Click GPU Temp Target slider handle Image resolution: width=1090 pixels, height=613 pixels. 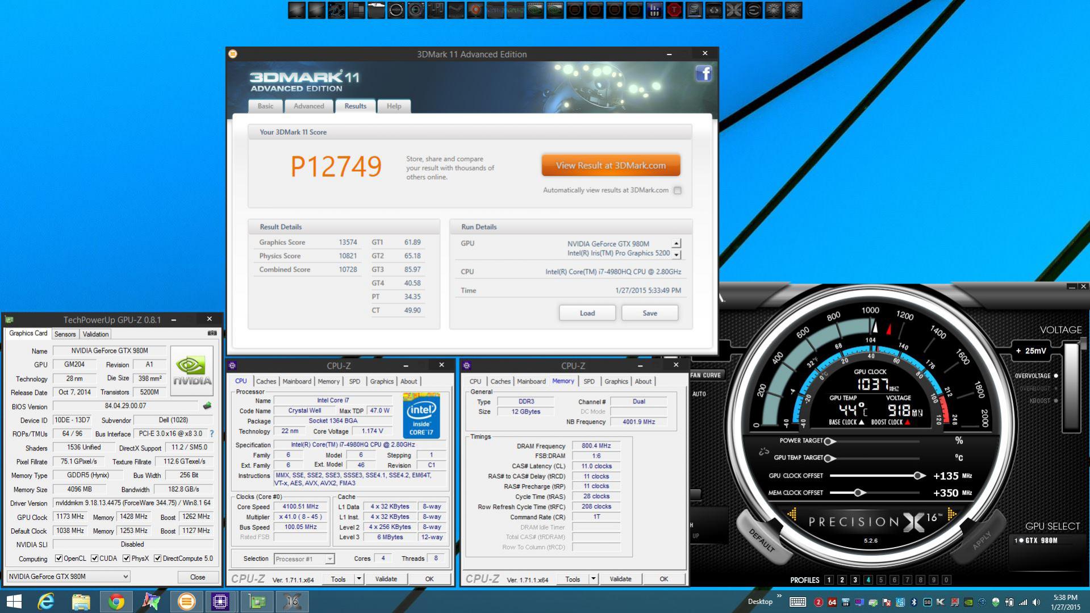pyautogui.click(x=829, y=458)
